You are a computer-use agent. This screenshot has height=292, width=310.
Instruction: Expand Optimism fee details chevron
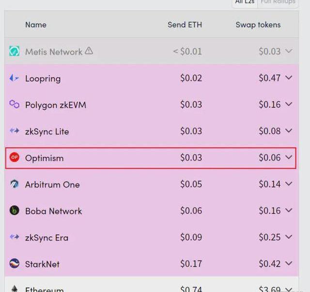coord(289,157)
